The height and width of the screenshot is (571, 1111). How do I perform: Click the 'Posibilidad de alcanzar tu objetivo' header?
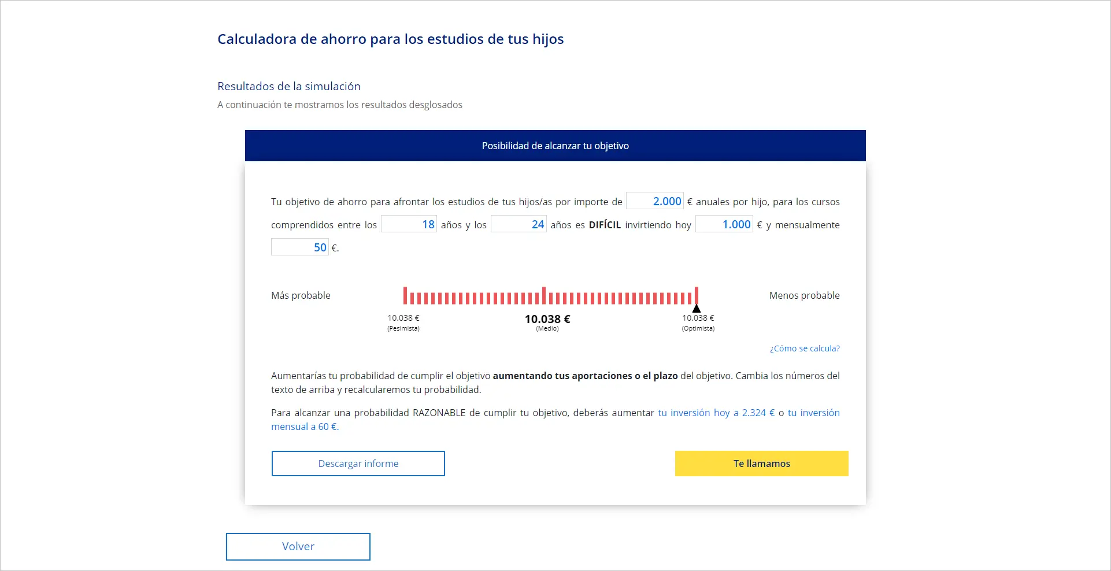(555, 146)
